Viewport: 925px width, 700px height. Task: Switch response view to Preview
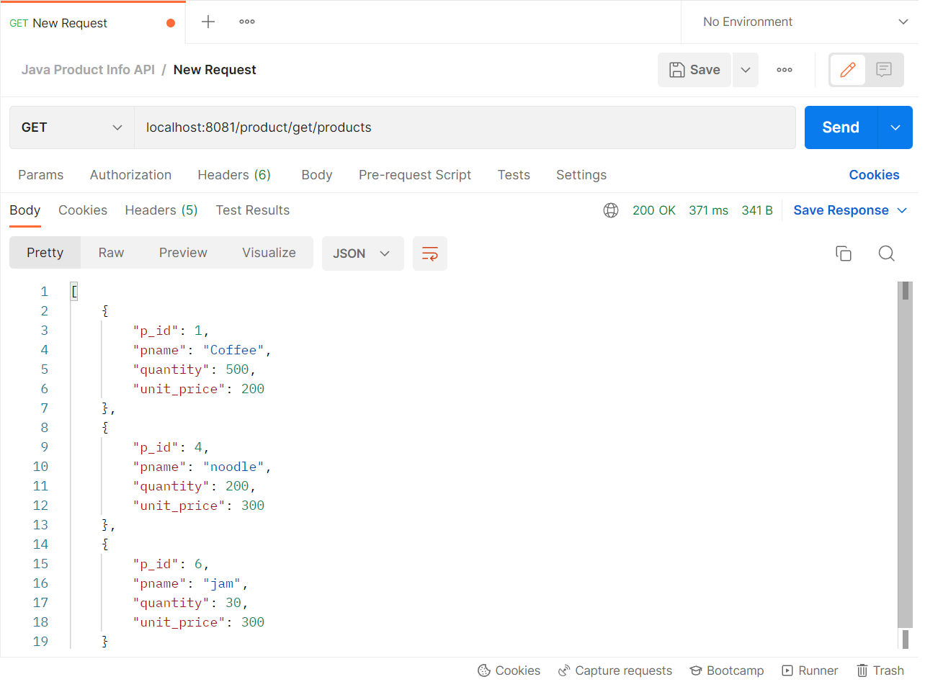click(x=183, y=252)
